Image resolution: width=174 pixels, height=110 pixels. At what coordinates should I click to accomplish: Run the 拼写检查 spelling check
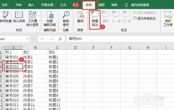point(6,17)
